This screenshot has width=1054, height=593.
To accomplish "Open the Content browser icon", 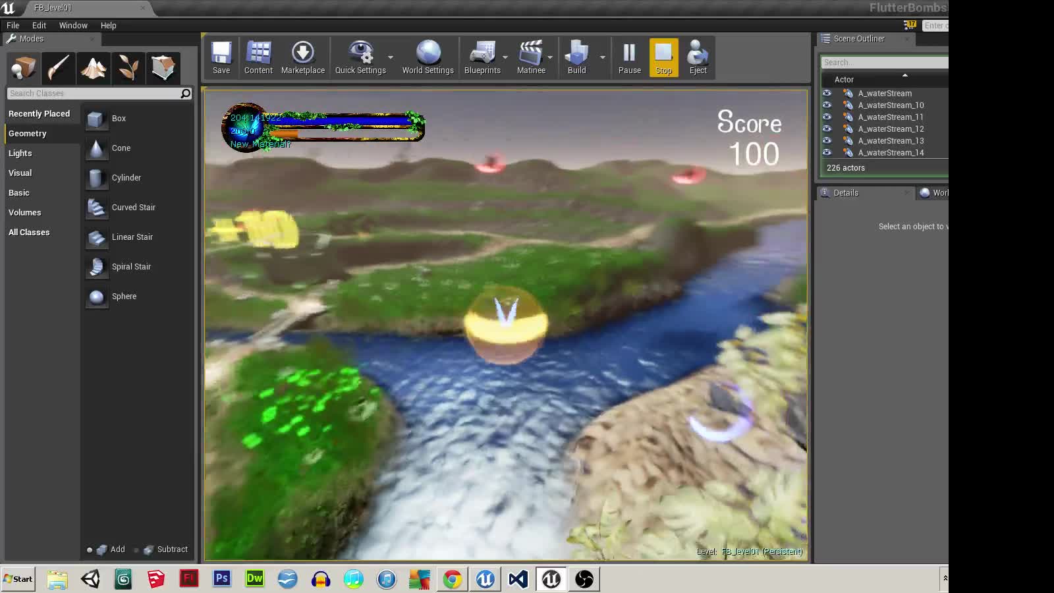I will point(258,58).
